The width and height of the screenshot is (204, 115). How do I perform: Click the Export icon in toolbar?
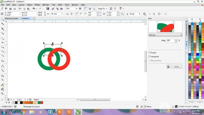(x=57, y=9)
